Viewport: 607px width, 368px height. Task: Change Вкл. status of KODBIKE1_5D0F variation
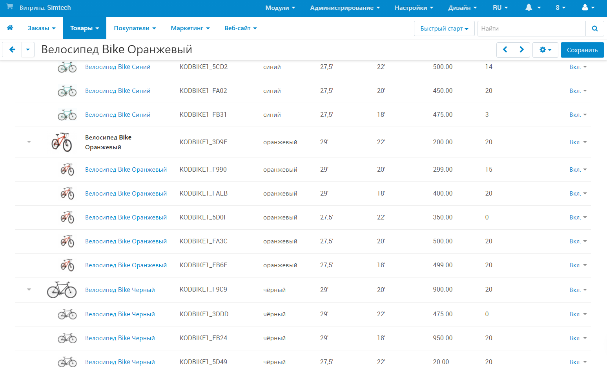pyautogui.click(x=578, y=218)
